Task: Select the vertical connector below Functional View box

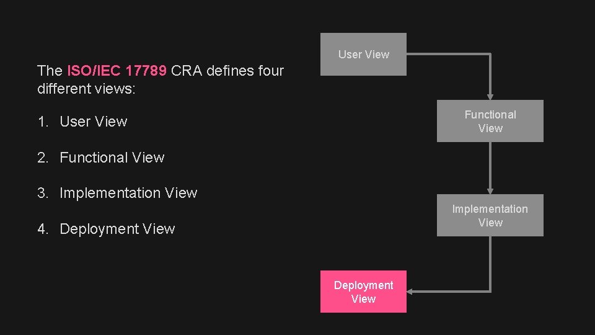Action: click(490, 164)
